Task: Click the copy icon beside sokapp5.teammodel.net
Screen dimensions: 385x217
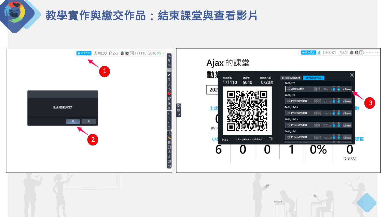Action: click(271, 139)
